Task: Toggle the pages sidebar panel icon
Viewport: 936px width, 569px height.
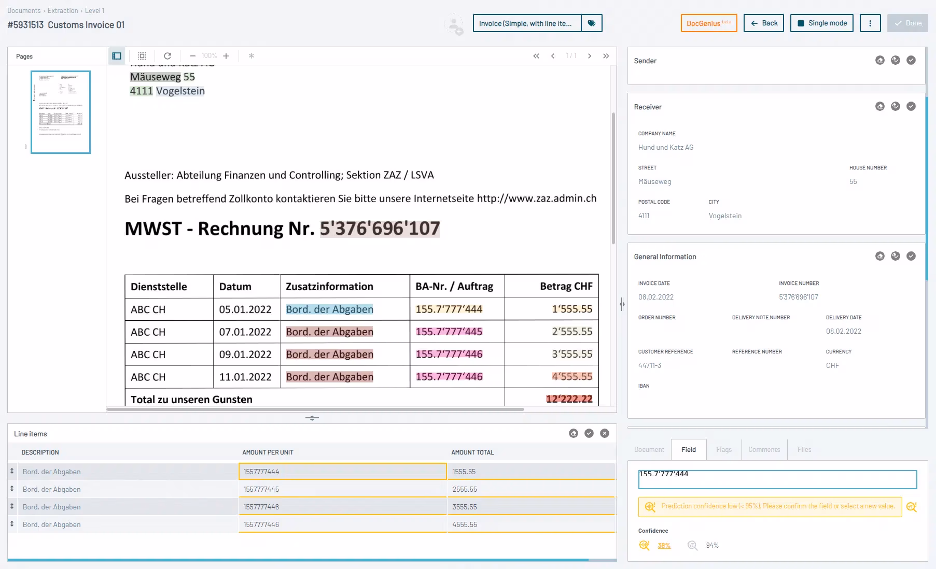Action: pos(117,56)
